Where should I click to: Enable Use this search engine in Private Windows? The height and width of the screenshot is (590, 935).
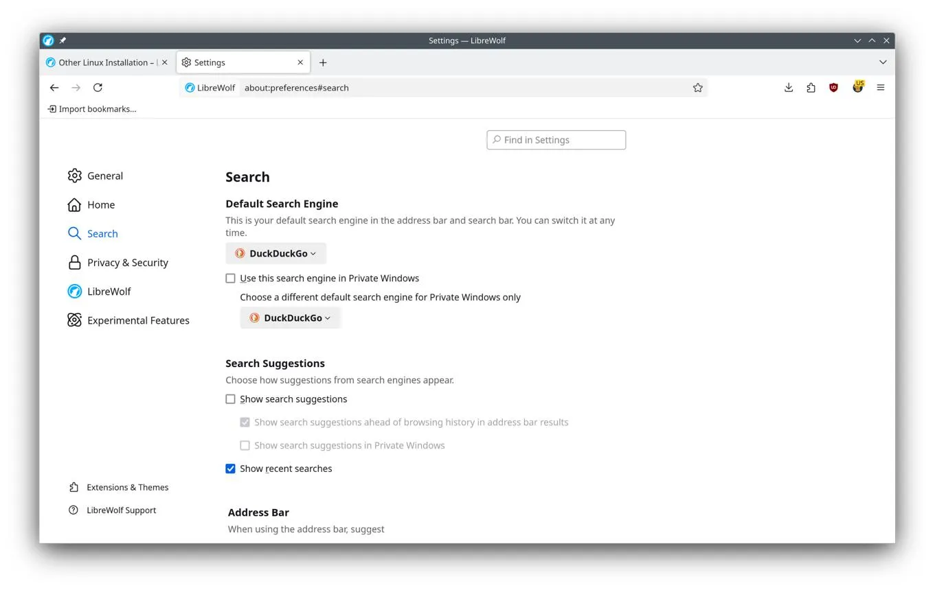(x=231, y=279)
